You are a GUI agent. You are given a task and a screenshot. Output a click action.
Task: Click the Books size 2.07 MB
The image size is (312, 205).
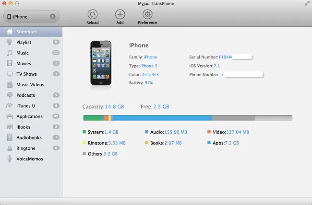tap(173, 143)
